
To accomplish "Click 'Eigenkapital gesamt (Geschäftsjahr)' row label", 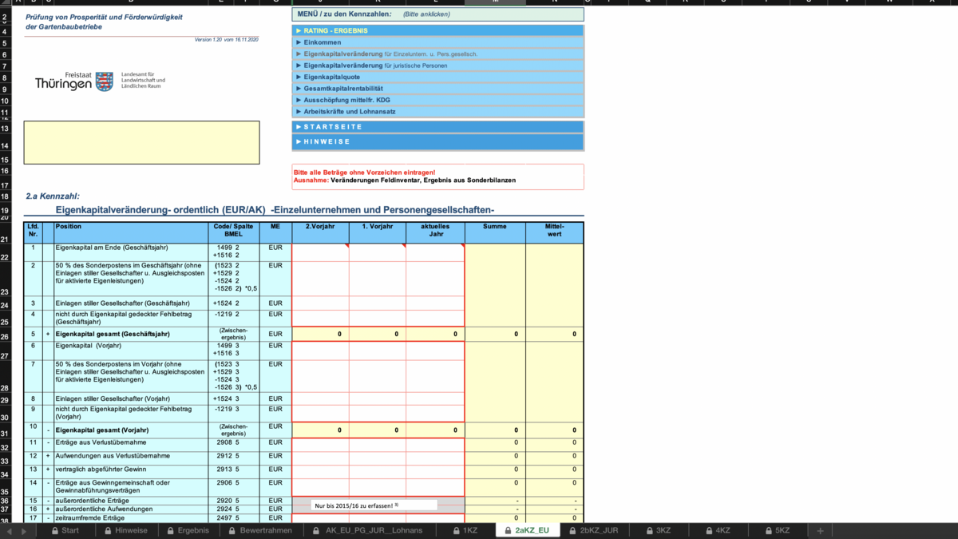I will point(113,334).
